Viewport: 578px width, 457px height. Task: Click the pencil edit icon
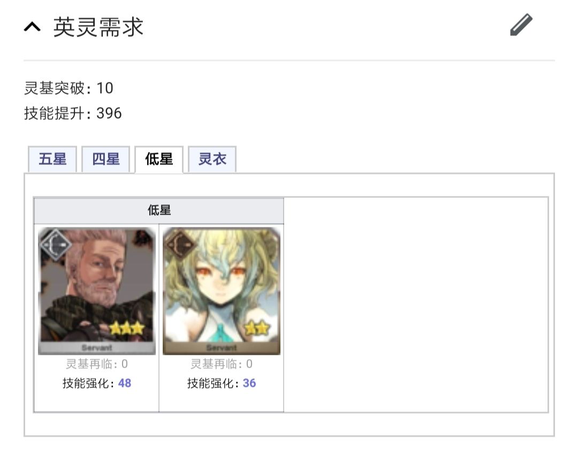click(521, 25)
